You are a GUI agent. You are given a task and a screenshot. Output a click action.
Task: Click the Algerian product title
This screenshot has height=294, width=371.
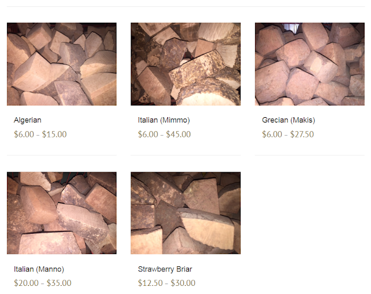pos(27,120)
